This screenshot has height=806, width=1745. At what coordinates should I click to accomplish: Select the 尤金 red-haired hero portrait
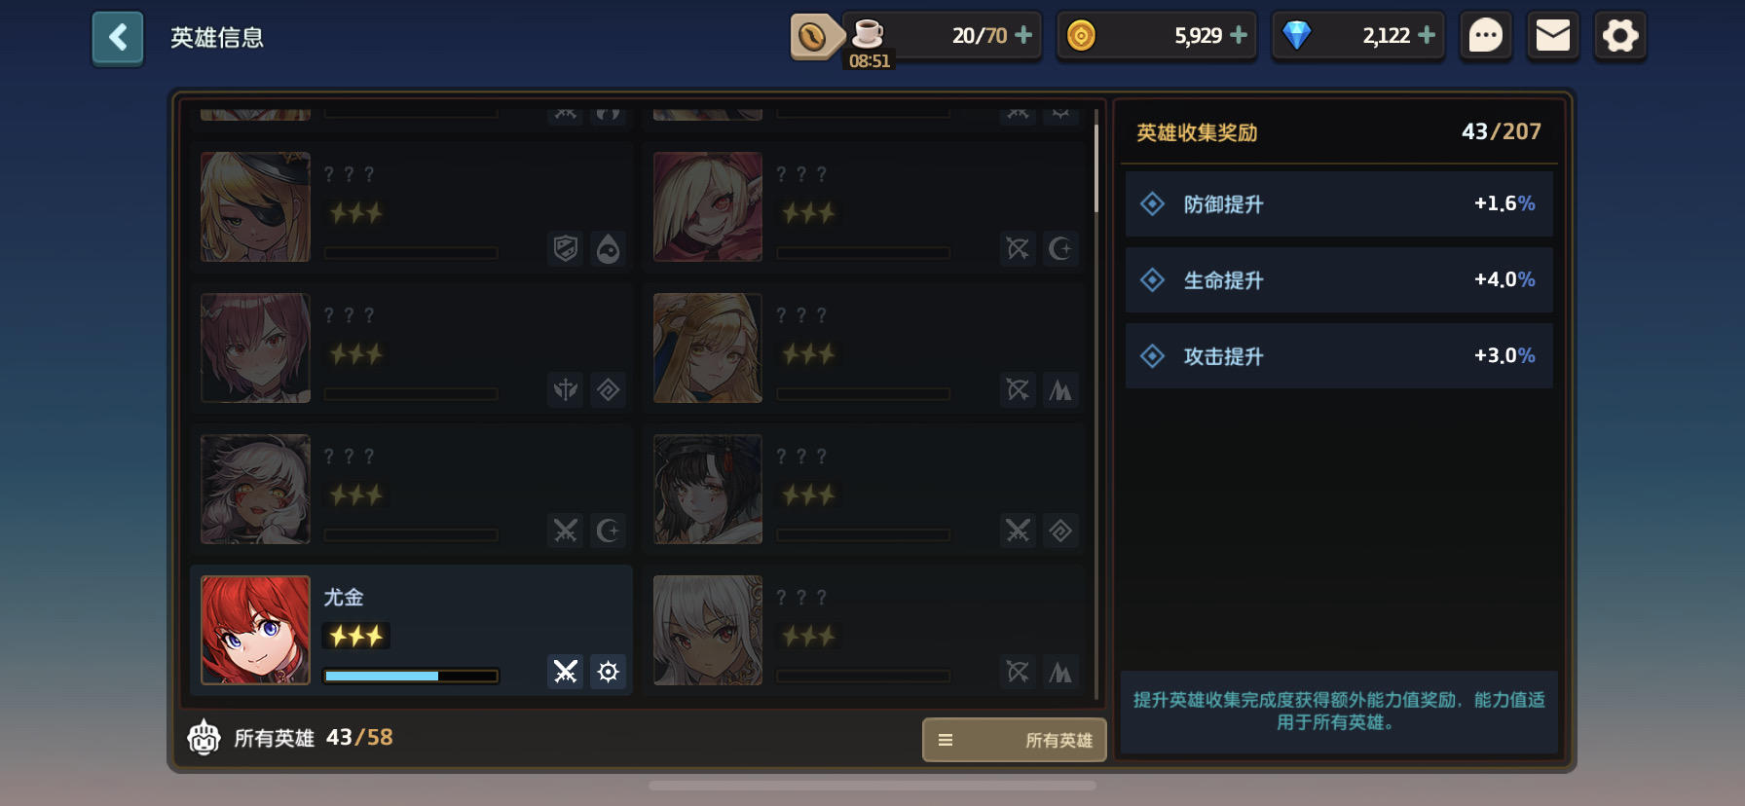[x=255, y=630]
